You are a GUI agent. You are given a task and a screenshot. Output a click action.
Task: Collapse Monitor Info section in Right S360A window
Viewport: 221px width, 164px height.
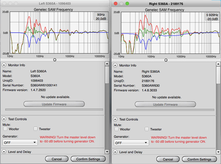pos(115,66)
